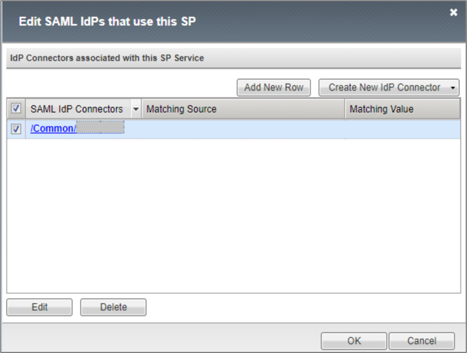467x353 pixels.
Task: Click the IdP Connectors associated section header
Action: [x=107, y=58]
